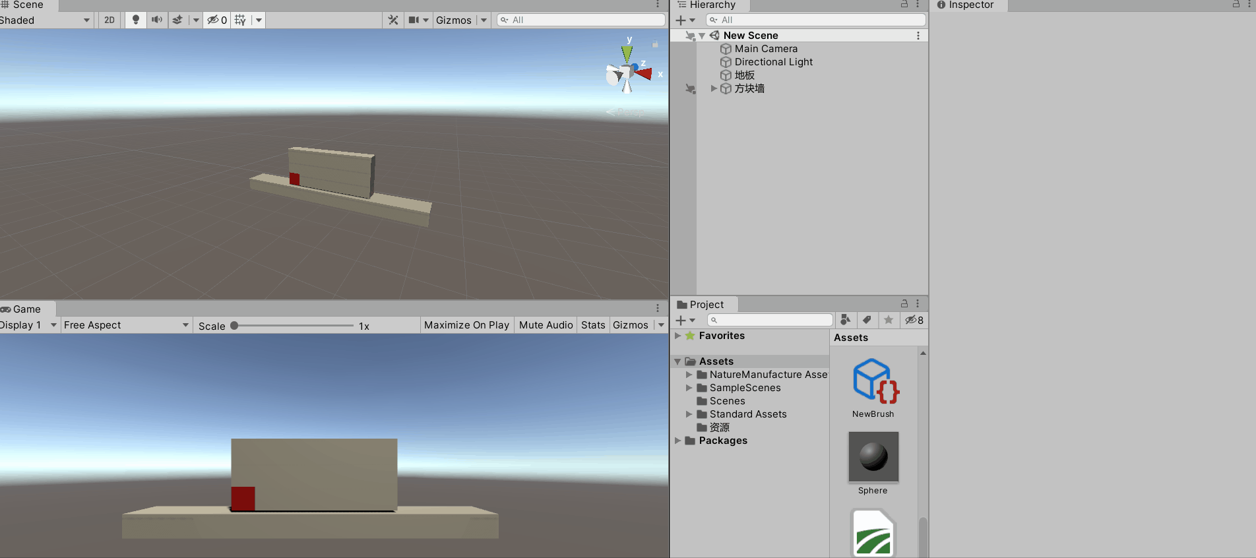Open Game view Gizmos dropdown arrow
Viewport: 1256px width, 558px height.
661,325
